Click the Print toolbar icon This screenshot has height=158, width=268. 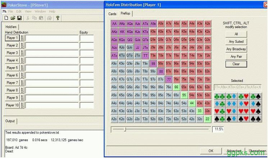pos(49,18)
